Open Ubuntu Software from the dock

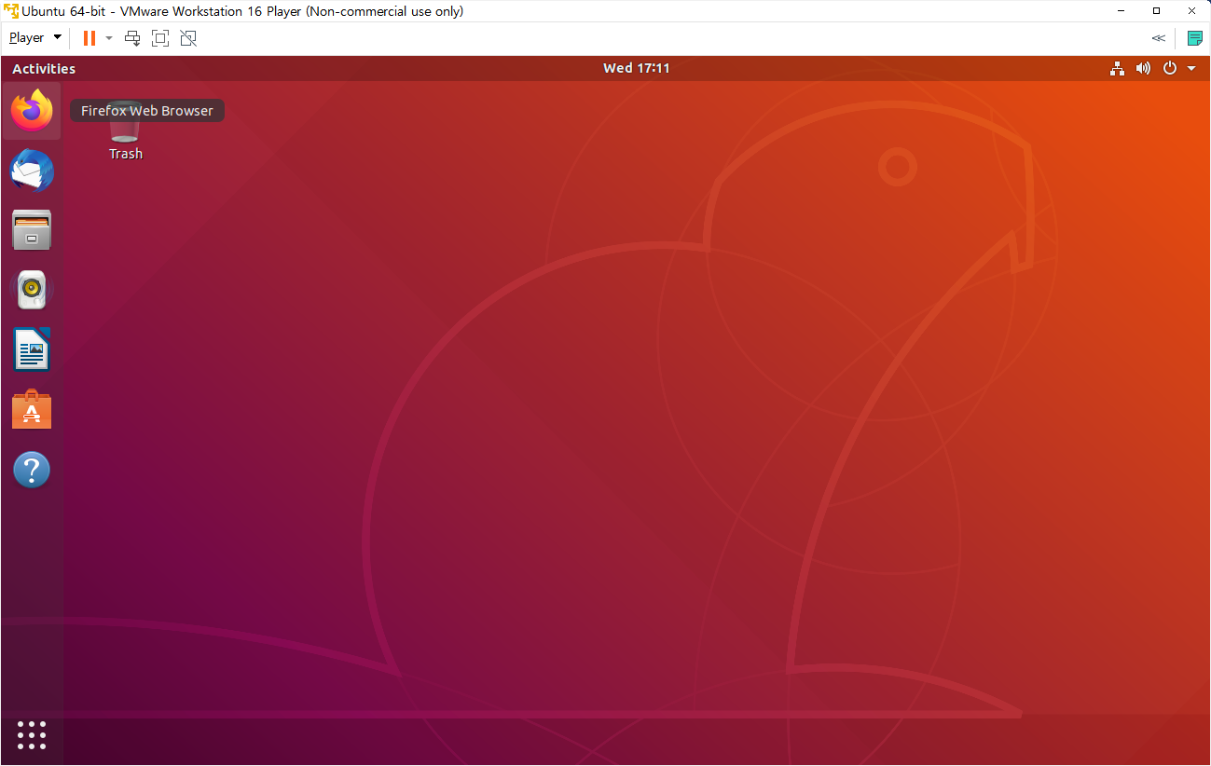pos(32,409)
